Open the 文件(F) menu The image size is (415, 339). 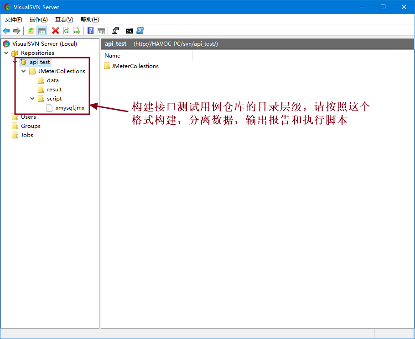[x=14, y=20]
